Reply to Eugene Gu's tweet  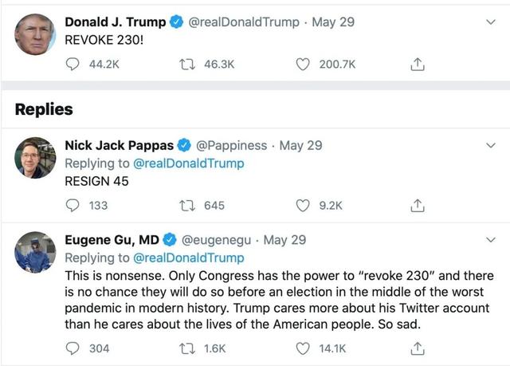(73, 348)
